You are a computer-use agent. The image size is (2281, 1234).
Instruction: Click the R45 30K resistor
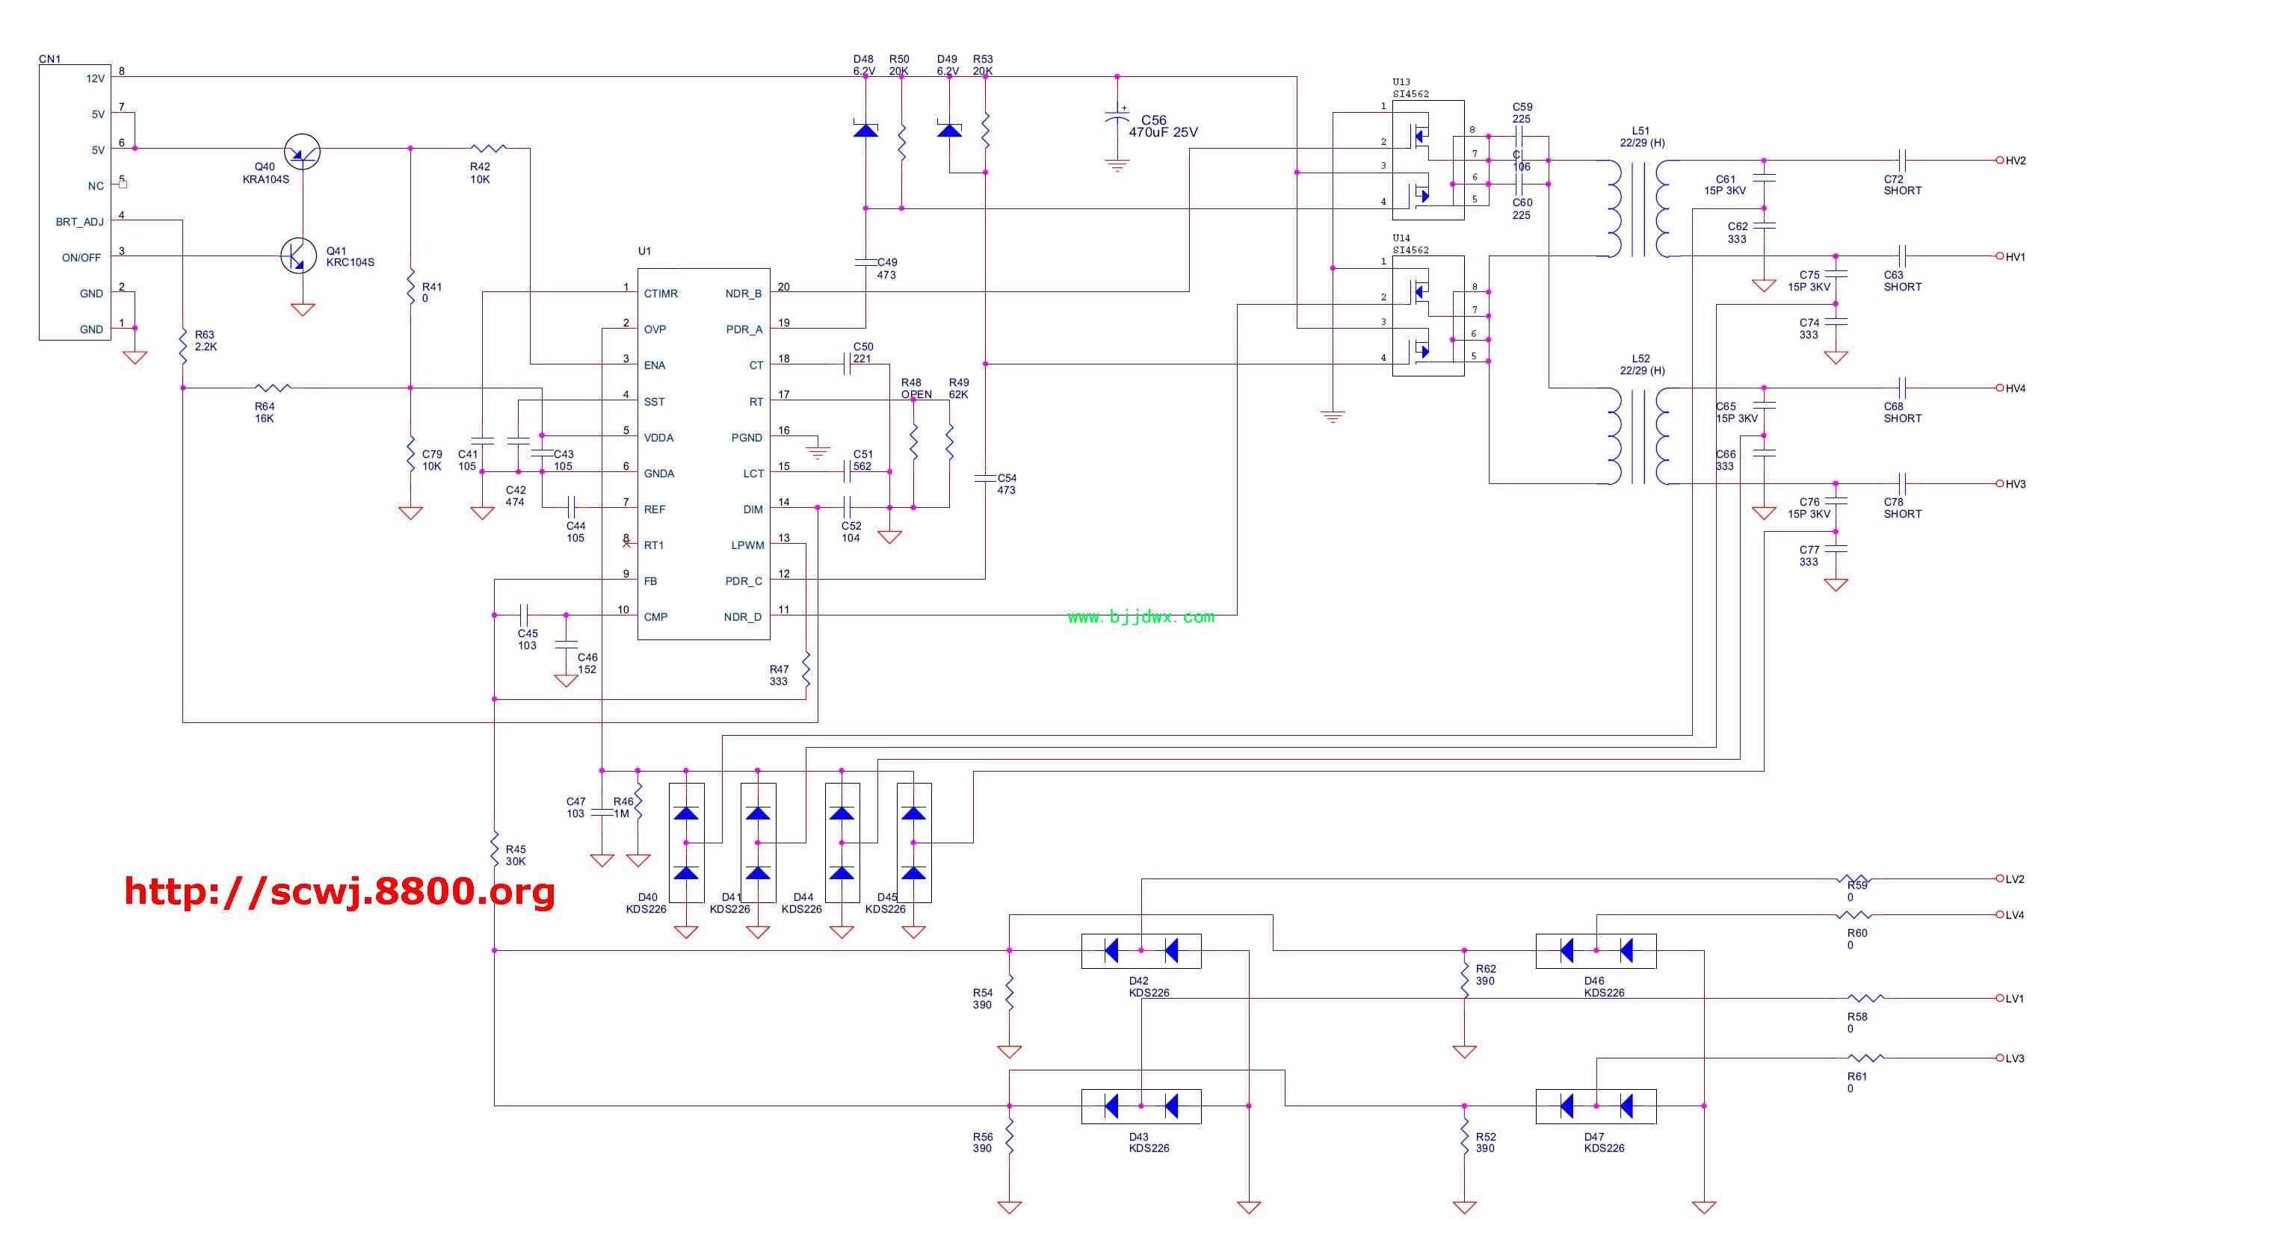pyautogui.click(x=495, y=848)
